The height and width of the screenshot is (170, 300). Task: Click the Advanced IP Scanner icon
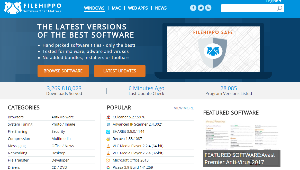pos(108,124)
